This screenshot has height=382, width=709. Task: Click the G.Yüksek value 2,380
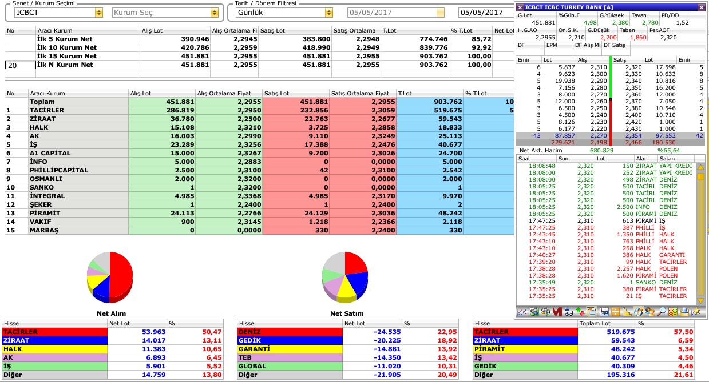click(x=620, y=22)
